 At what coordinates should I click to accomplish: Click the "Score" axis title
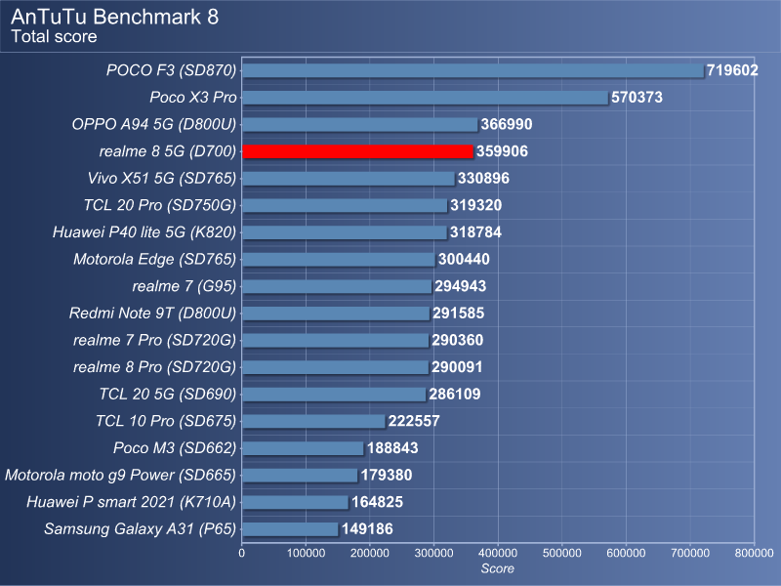(x=498, y=568)
